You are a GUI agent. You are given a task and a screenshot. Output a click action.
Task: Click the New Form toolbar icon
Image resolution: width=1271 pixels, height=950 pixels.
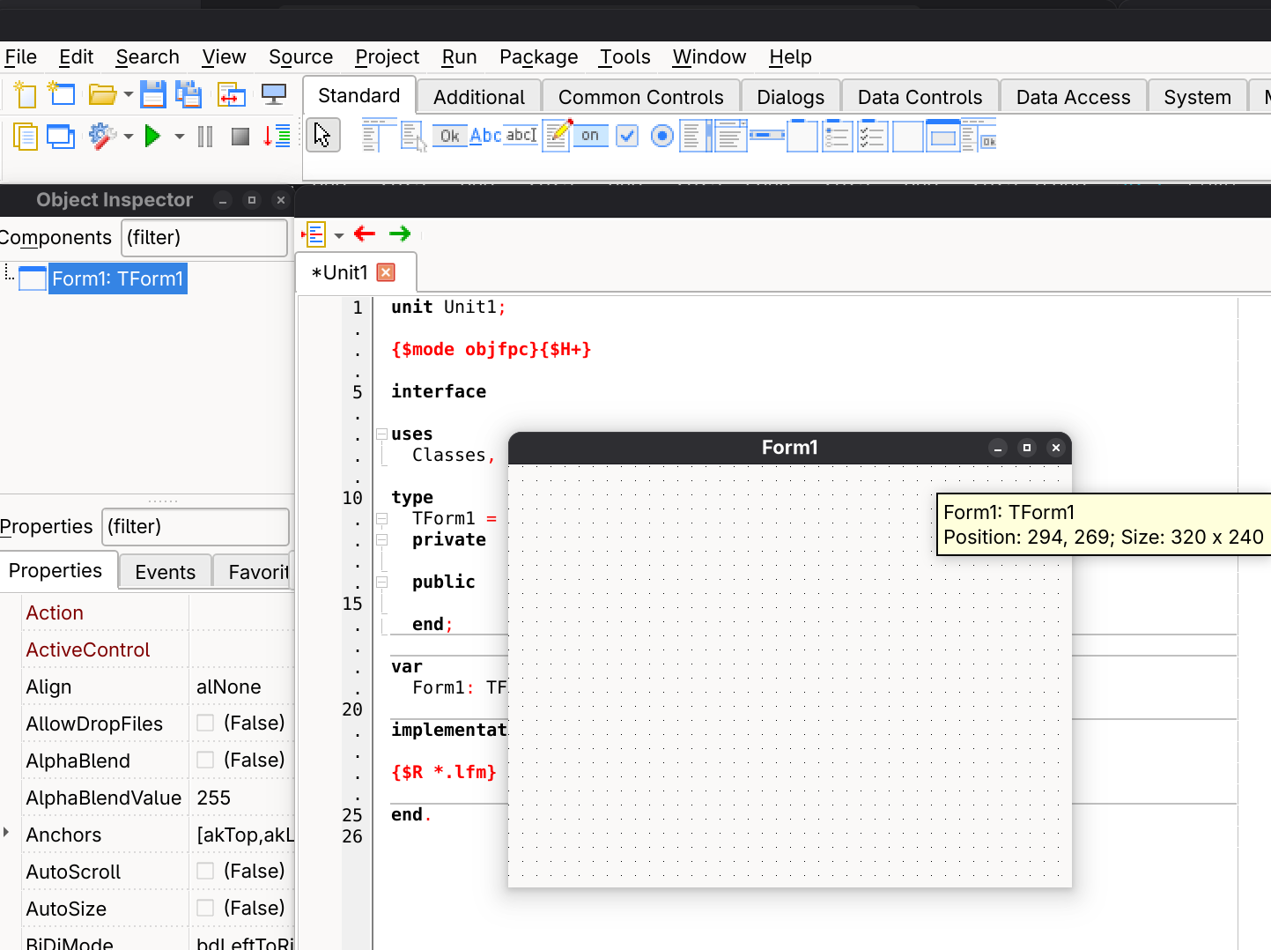point(61,93)
